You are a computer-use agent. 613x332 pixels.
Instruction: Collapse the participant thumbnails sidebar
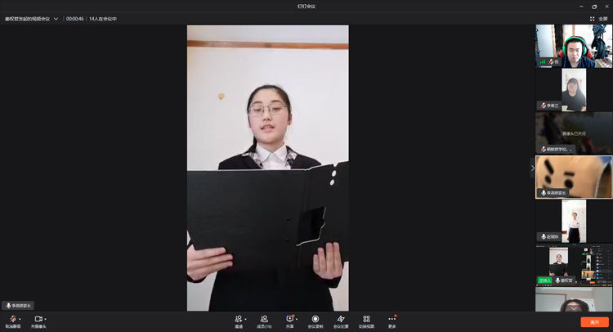532,168
